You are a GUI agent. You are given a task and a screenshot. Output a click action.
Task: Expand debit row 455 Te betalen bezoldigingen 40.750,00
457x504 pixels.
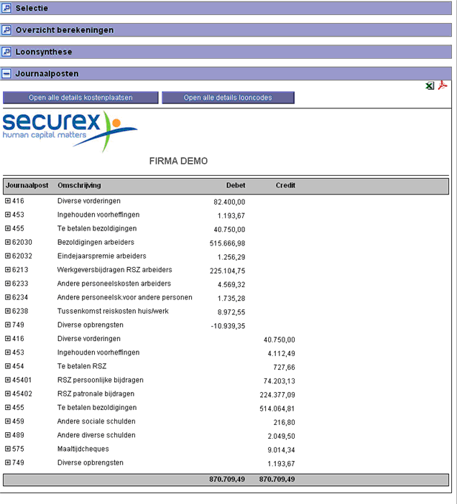coord(8,228)
